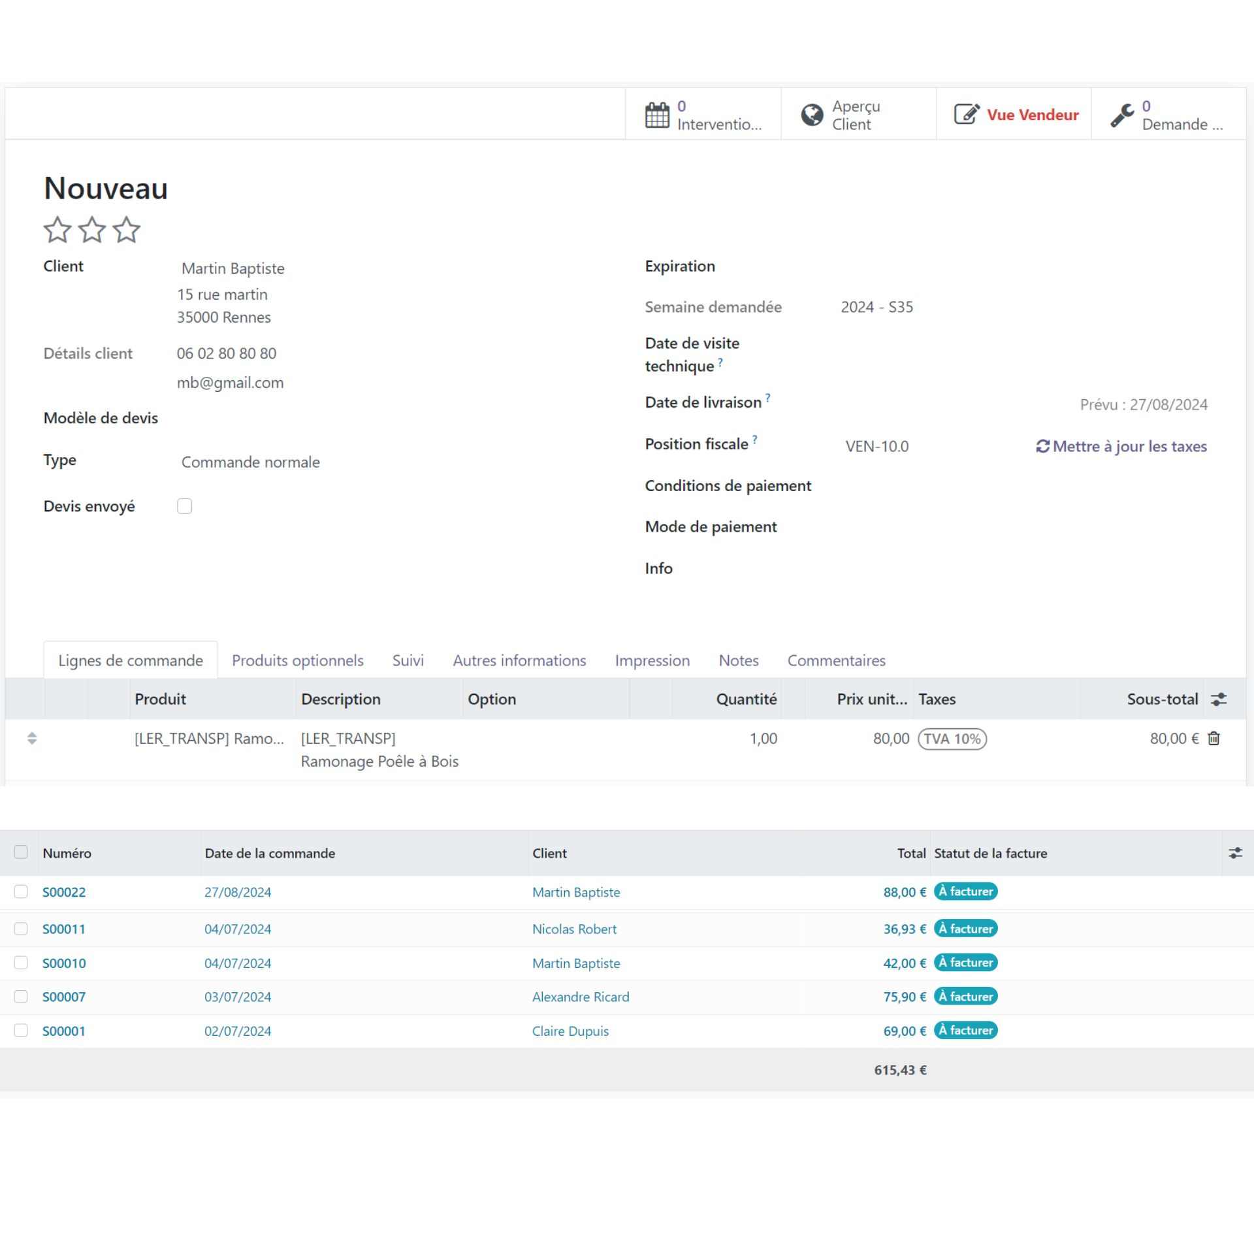This screenshot has height=1254, width=1254.
Task: Sort orders by Numéro column
Action: [67, 853]
